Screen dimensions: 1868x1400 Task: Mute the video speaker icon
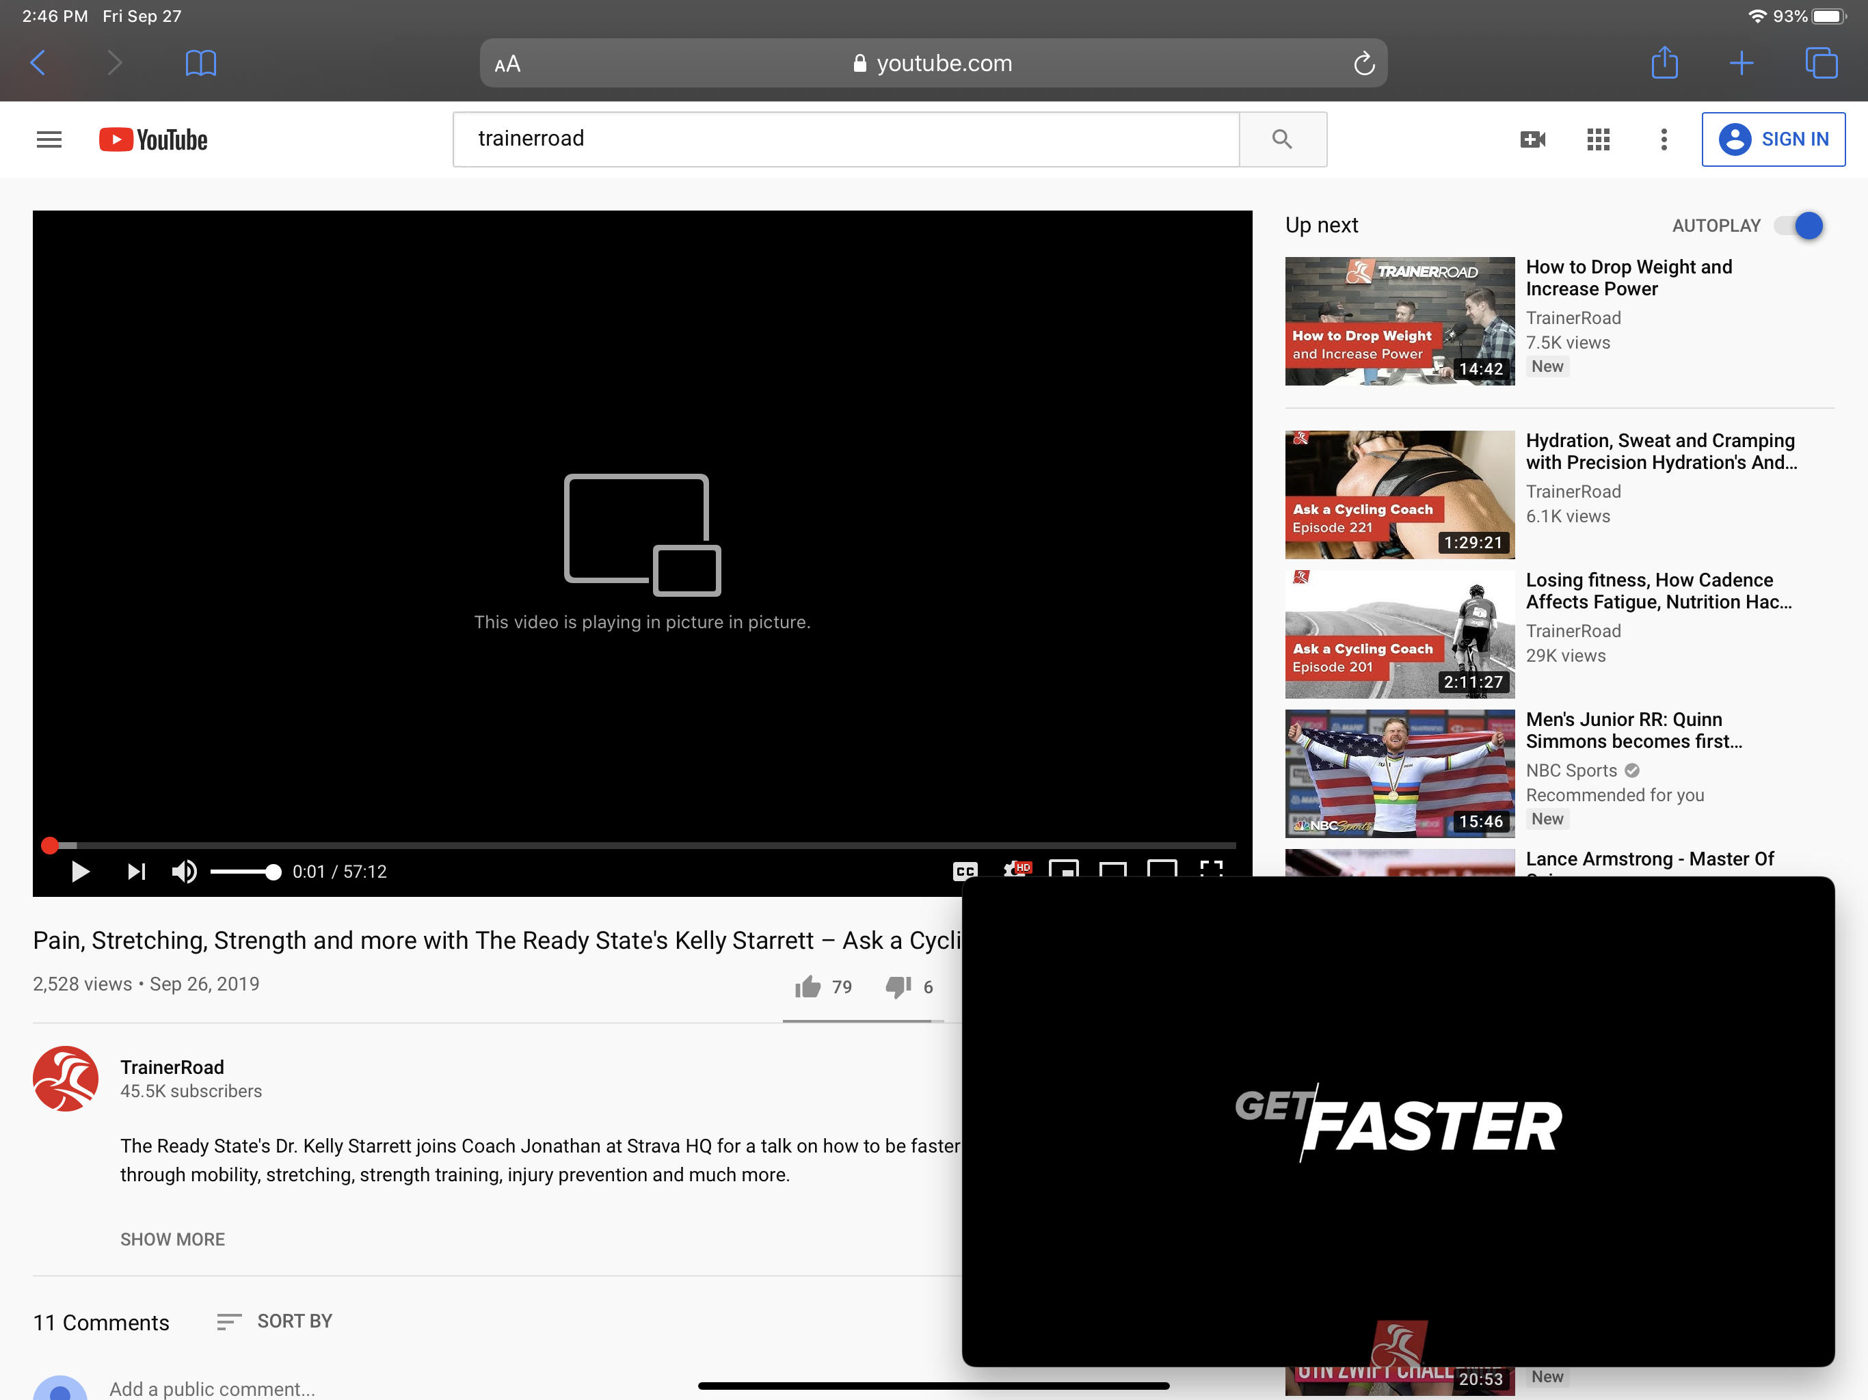(x=184, y=872)
